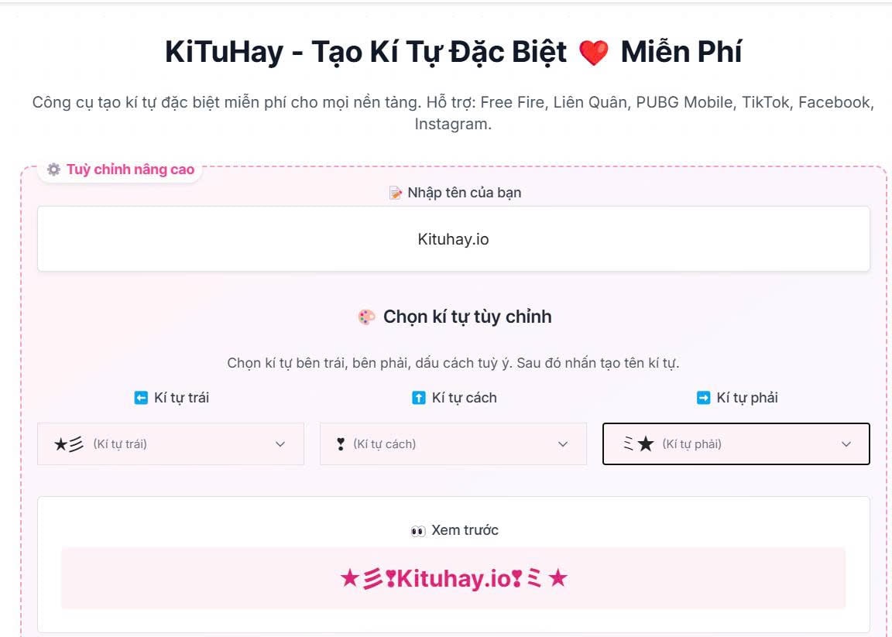
Task: Click the heart emoji in the page title
Action: coord(595,51)
